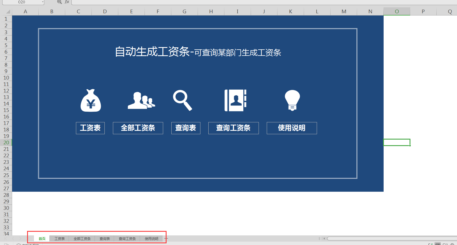The image size is (457, 245).
Task: Click the money bag icon above 工资表
Action: pyautogui.click(x=91, y=100)
